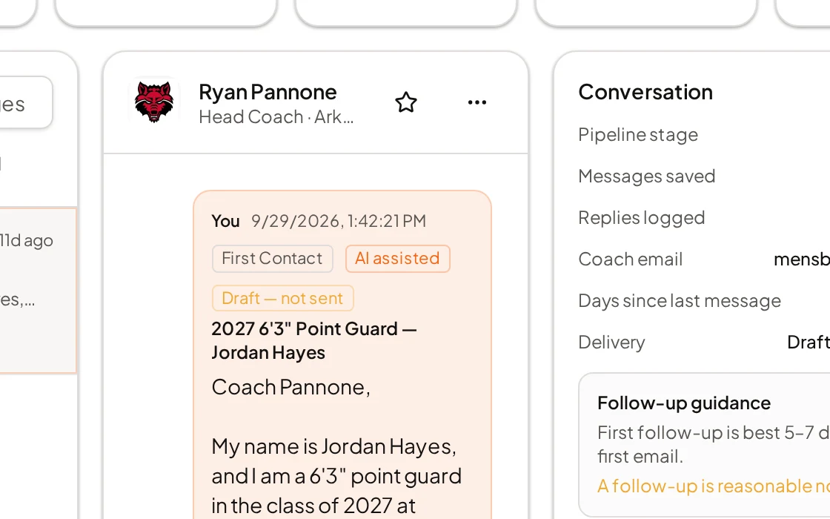Select the conversation list item from 11d ago

38,291
